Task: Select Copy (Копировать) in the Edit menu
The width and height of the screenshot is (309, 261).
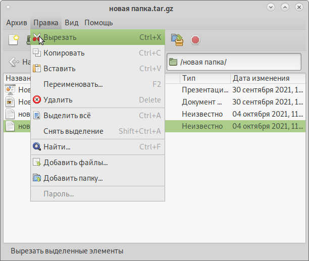Action: (64, 53)
